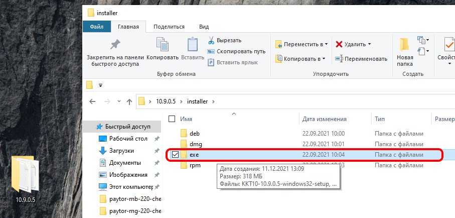Navigate up one folder level arrow
The image size is (455, 218).
[129, 101]
